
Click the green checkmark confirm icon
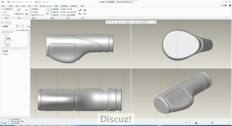pyautogui.click(x=80, y=10)
